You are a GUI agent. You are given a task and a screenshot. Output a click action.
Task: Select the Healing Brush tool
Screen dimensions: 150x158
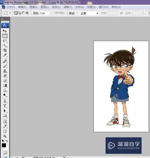coord(5,61)
